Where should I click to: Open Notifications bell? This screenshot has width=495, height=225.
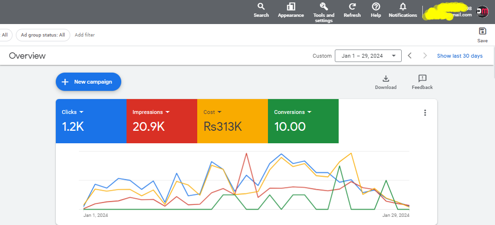403,11
